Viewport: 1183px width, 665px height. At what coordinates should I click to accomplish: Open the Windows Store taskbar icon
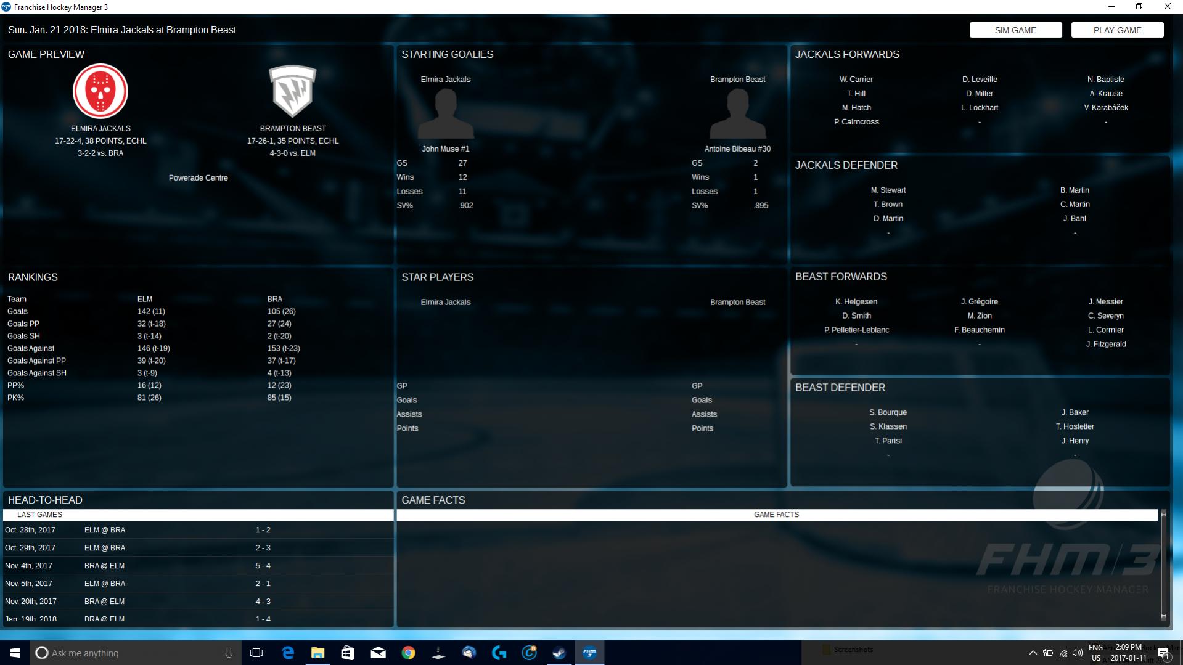348,653
